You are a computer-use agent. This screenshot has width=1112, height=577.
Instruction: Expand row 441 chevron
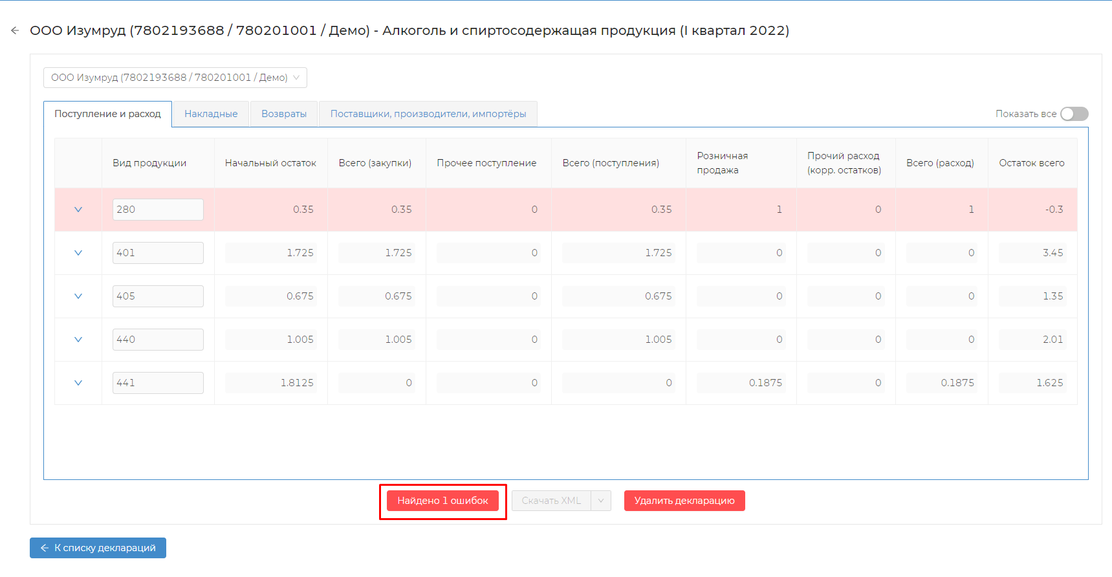click(78, 383)
